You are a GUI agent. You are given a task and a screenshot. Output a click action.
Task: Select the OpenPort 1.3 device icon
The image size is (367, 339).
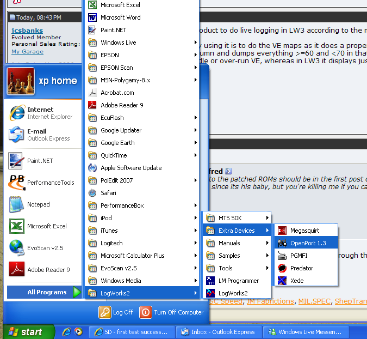pos(282,243)
